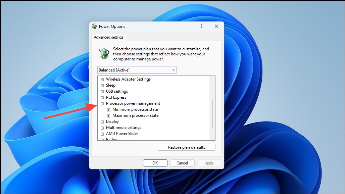345x194 pixels.
Task: Expand USB settings
Action: tap(102, 91)
